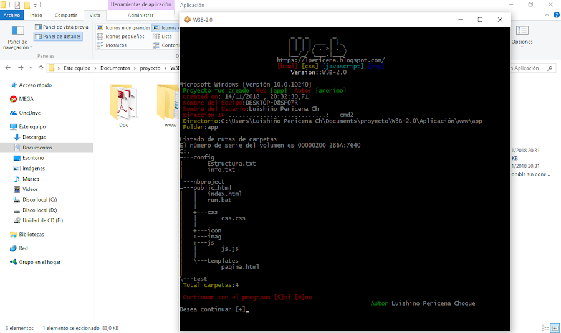Open recent locations dropdown arrow
The image size is (561, 333).
coord(31,68)
